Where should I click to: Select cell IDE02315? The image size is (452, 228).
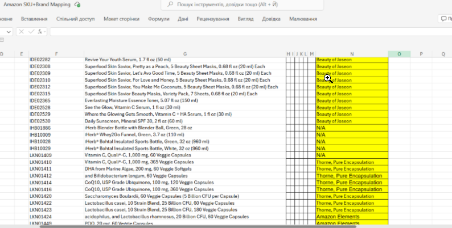(56, 94)
